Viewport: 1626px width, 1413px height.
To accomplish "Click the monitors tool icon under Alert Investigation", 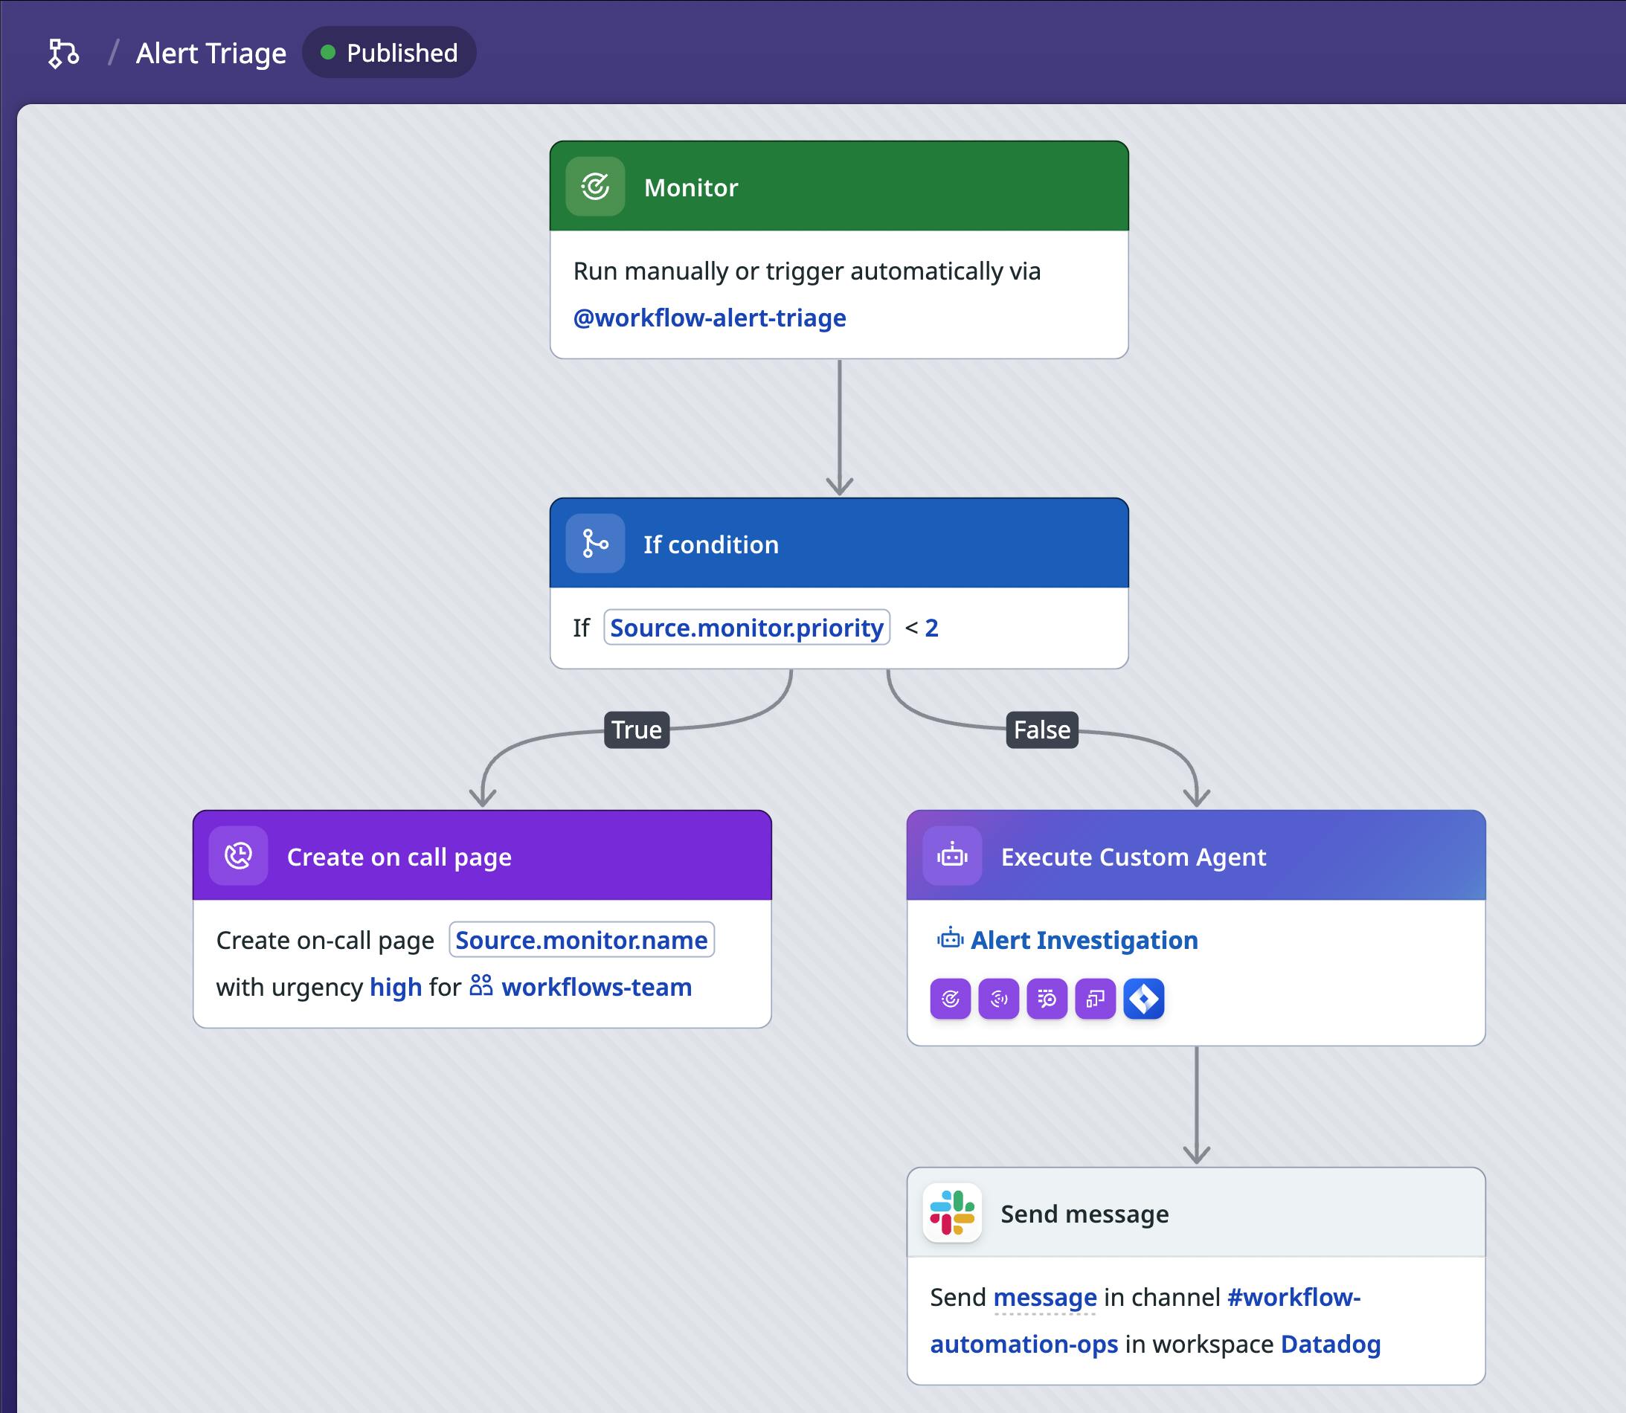I will pos(950,999).
